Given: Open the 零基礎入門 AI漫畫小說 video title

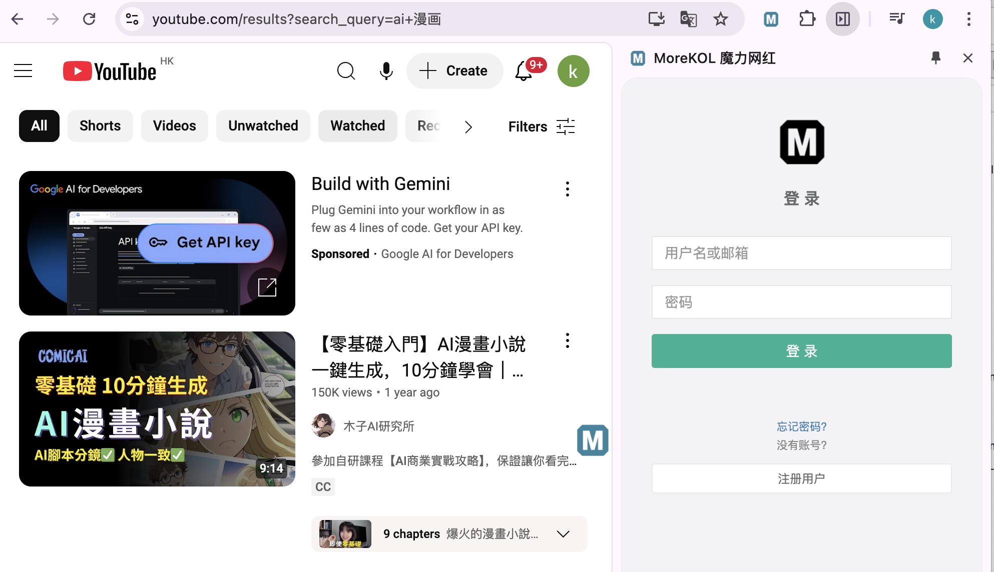Looking at the screenshot, I should coord(418,357).
